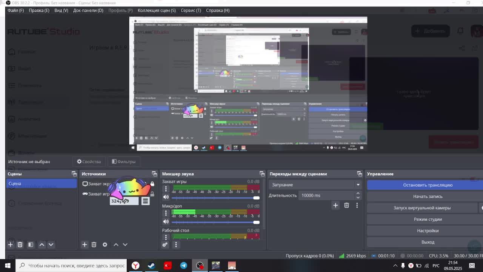Open advanced audio properties gears icon
The width and height of the screenshot is (483, 272).
(x=165, y=244)
